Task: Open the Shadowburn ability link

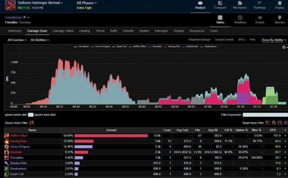Action: (x=18, y=169)
